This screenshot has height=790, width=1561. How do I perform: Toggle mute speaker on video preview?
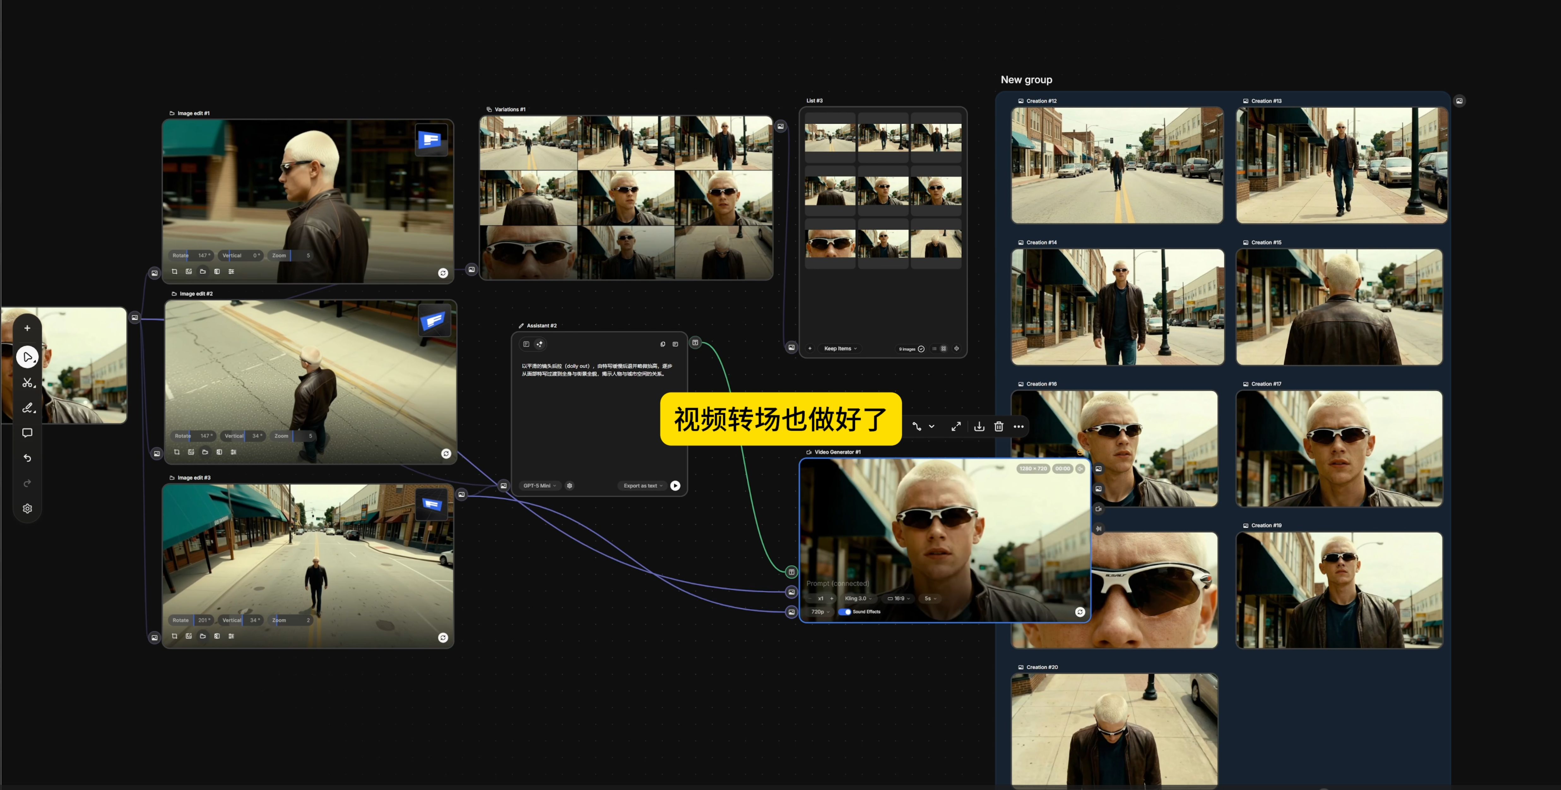click(x=1080, y=469)
